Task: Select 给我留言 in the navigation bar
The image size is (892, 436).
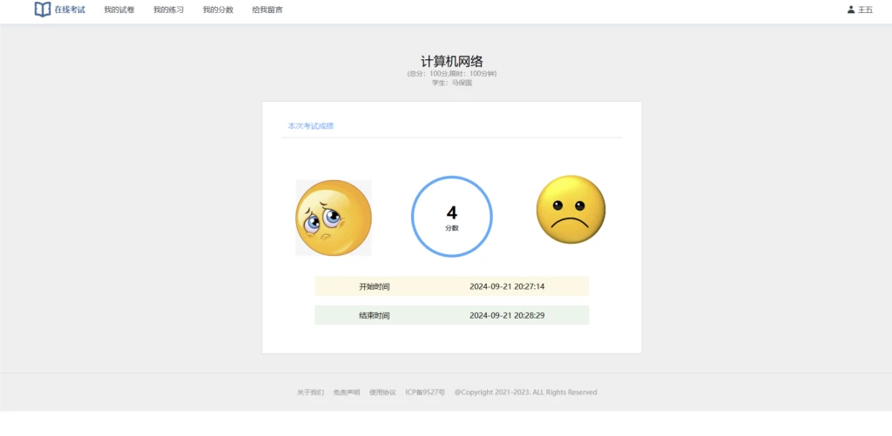Action: [267, 10]
